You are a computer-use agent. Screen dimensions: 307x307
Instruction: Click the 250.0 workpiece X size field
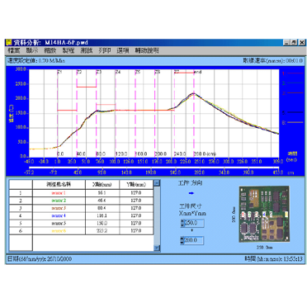[194, 223]
